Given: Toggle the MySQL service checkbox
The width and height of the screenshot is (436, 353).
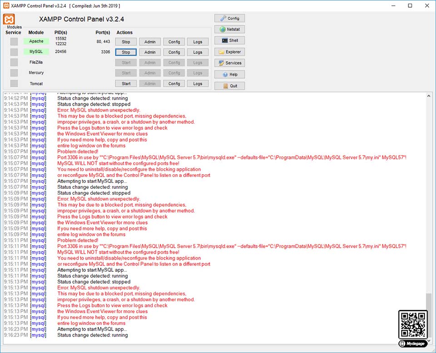Looking at the screenshot, I should (14, 52).
